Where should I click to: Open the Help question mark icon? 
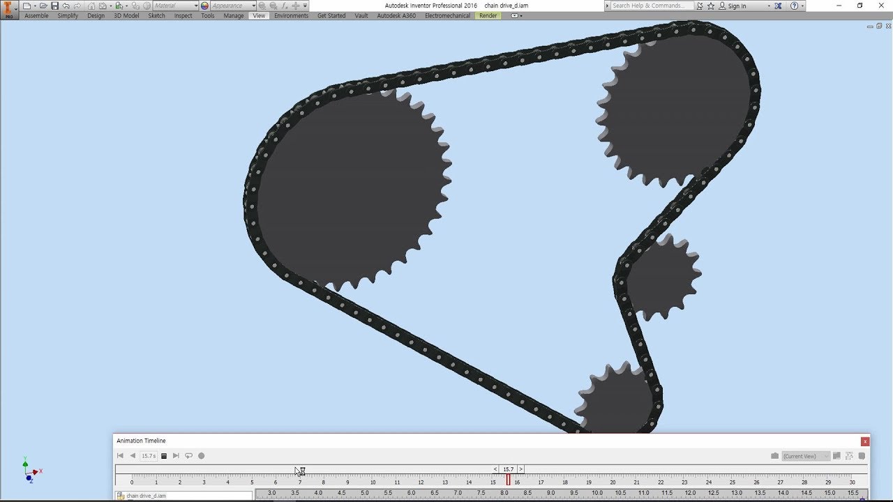pos(794,6)
